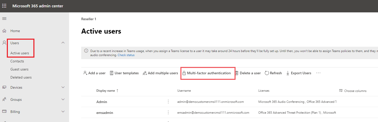
Task: Open the emsadmin row three-dot menu
Action: [x=168, y=113]
